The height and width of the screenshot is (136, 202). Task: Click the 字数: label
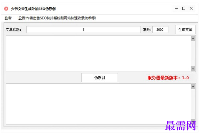[147, 30]
